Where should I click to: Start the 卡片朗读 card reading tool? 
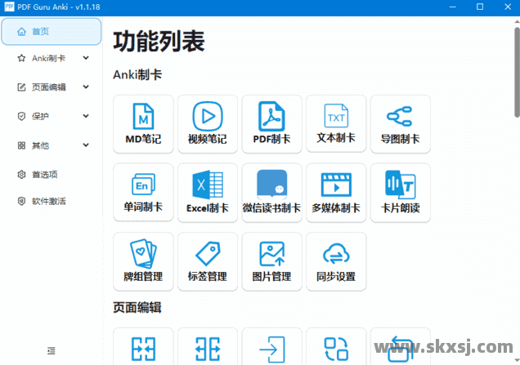pos(400,193)
